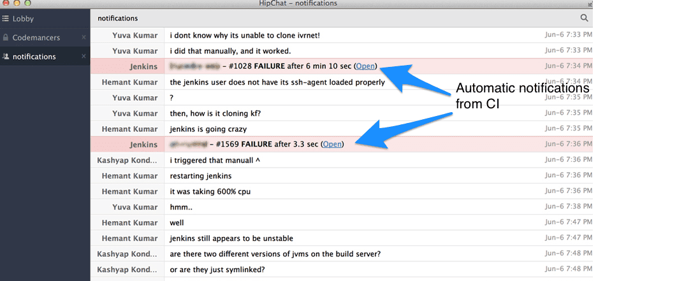Viewport: 677px width, 281px height.
Task: Select message about ssh-agent not loaded properly
Action: [x=277, y=82]
